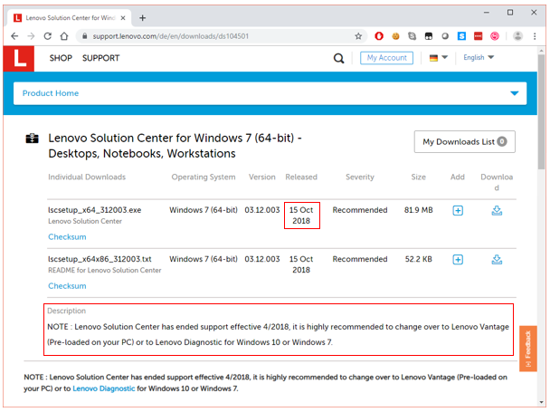Download the lscsetup_x64_312003.exe file
550x412 pixels.
click(x=497, y=210)
